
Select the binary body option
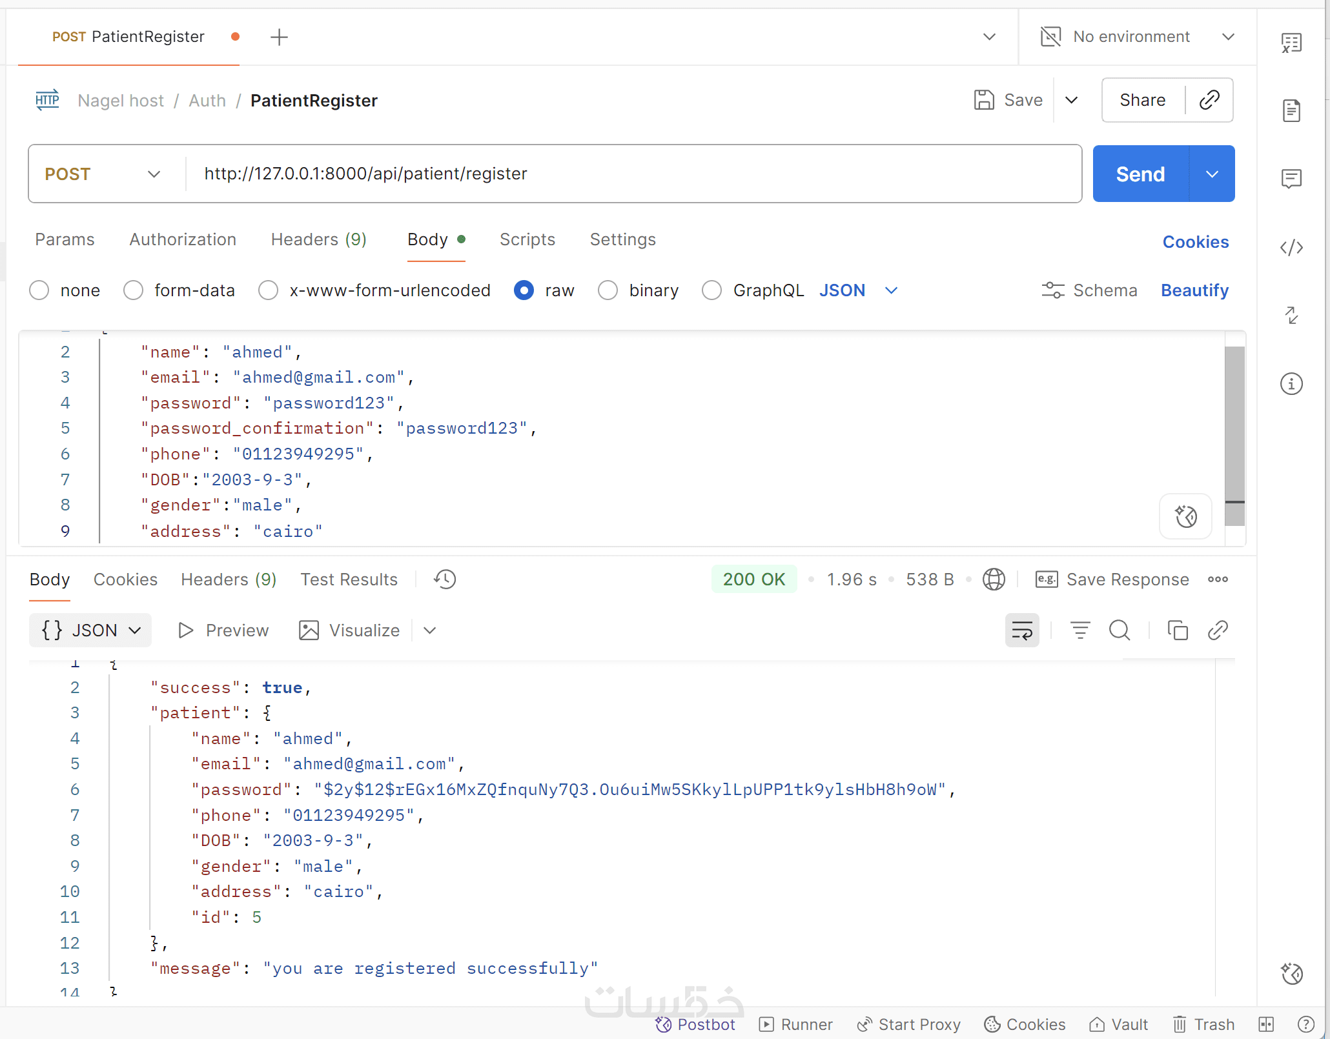(608, 290)
